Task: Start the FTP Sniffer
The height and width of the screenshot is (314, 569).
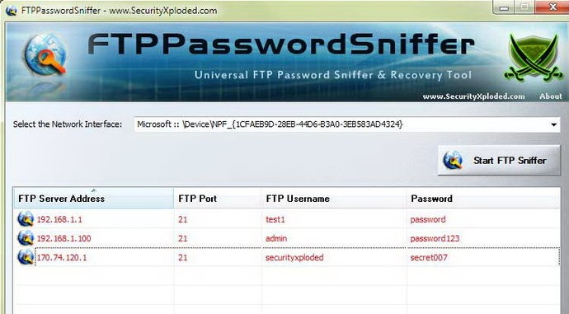Action: coord(499,160)
